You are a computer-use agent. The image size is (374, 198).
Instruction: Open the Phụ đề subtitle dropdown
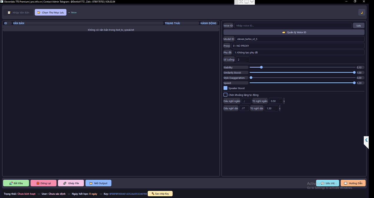tap(298, 53)
